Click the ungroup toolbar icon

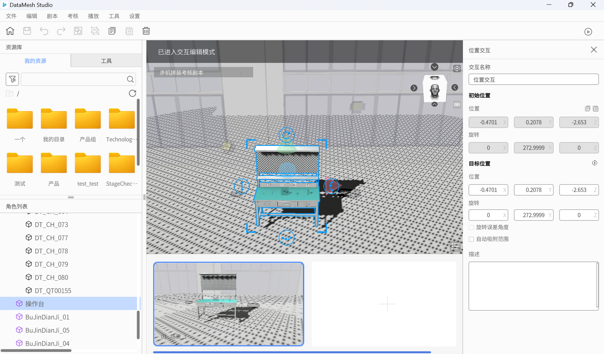click(x=95, y=31)
